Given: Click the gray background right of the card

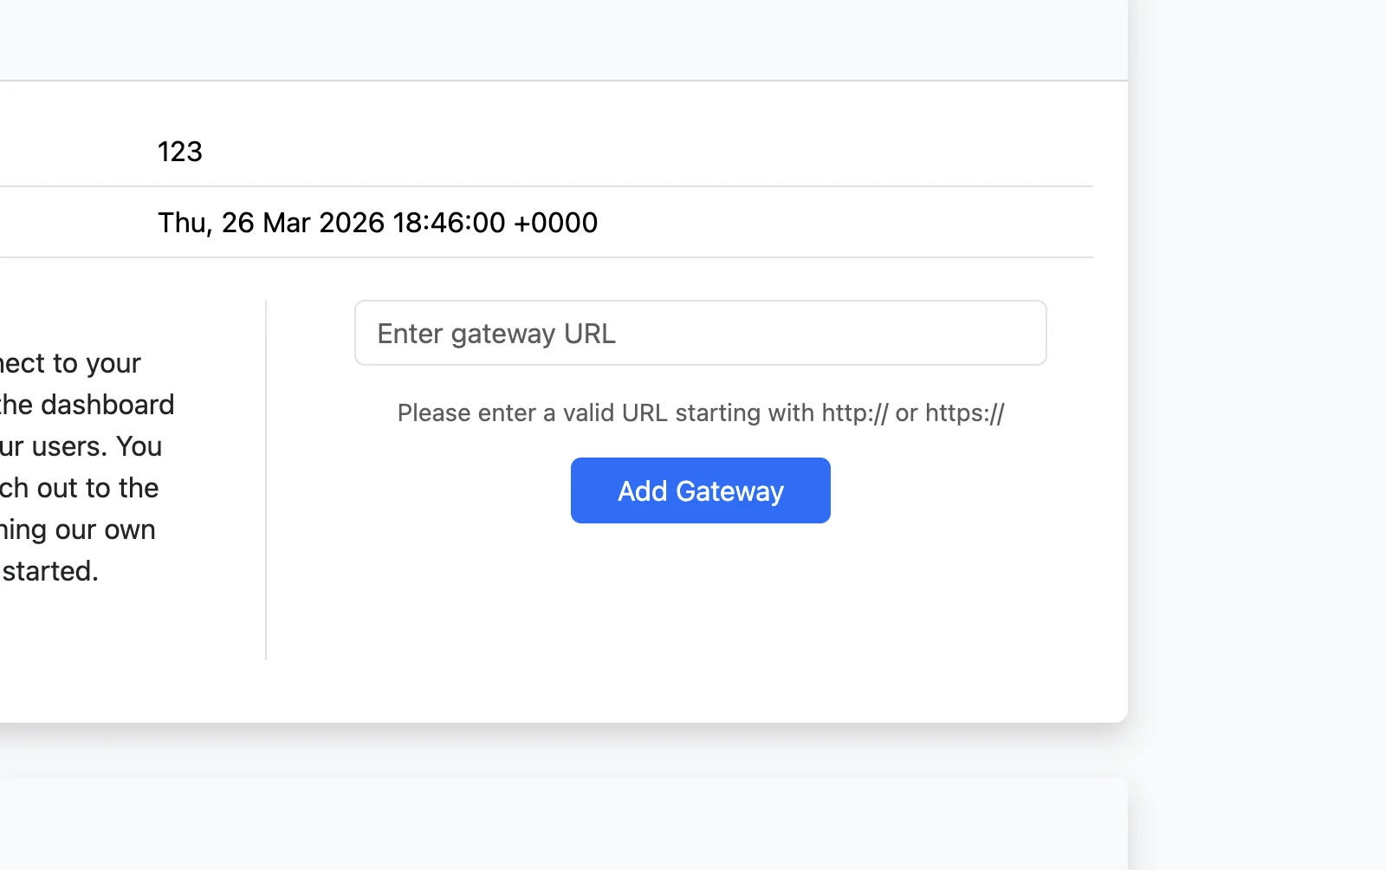Looking at the screenshot, I should (1256, 390).
